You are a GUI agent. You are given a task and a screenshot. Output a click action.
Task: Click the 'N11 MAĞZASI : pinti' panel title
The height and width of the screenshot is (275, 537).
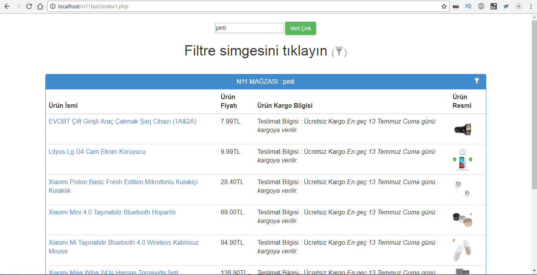tap(265, 81)
